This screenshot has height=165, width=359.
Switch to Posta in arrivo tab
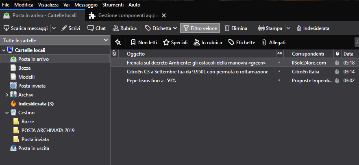[43, 15]
